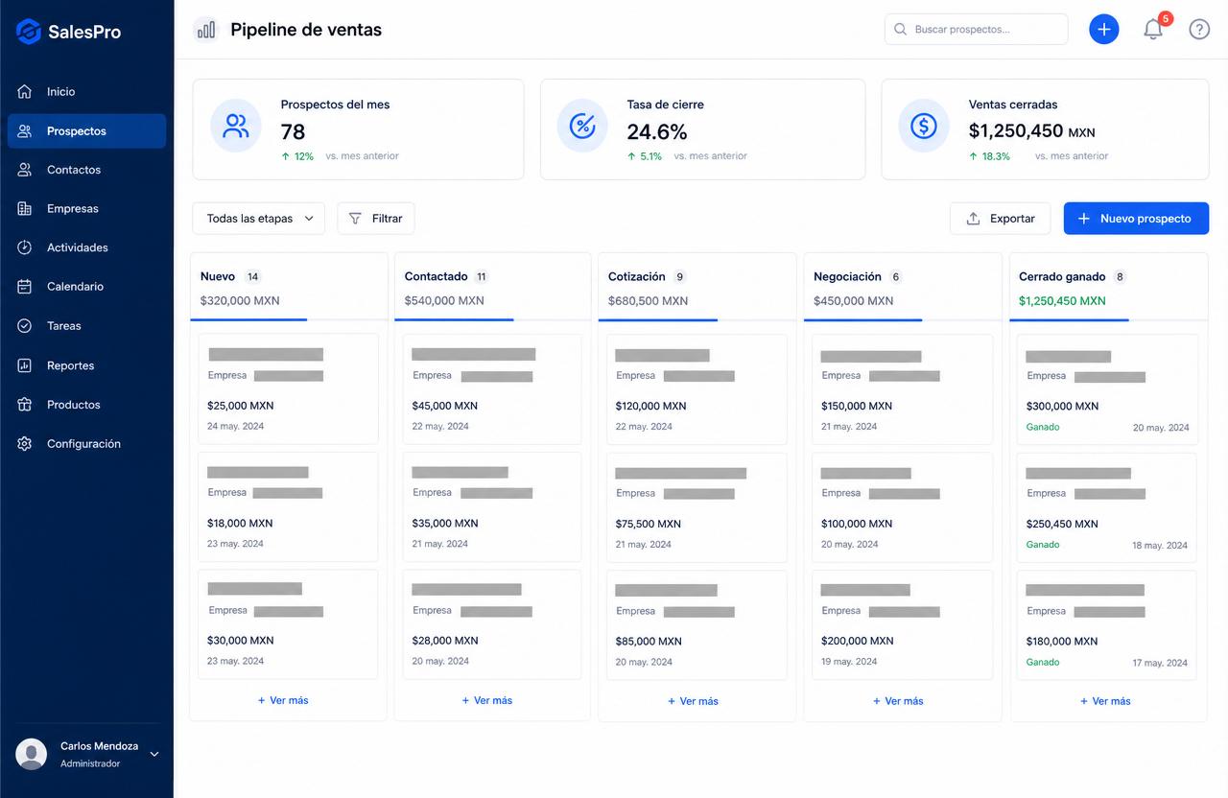This screenshot has height=798, width=1228.
Task: Open Calendario icon in sidebar
Action: 25,287
